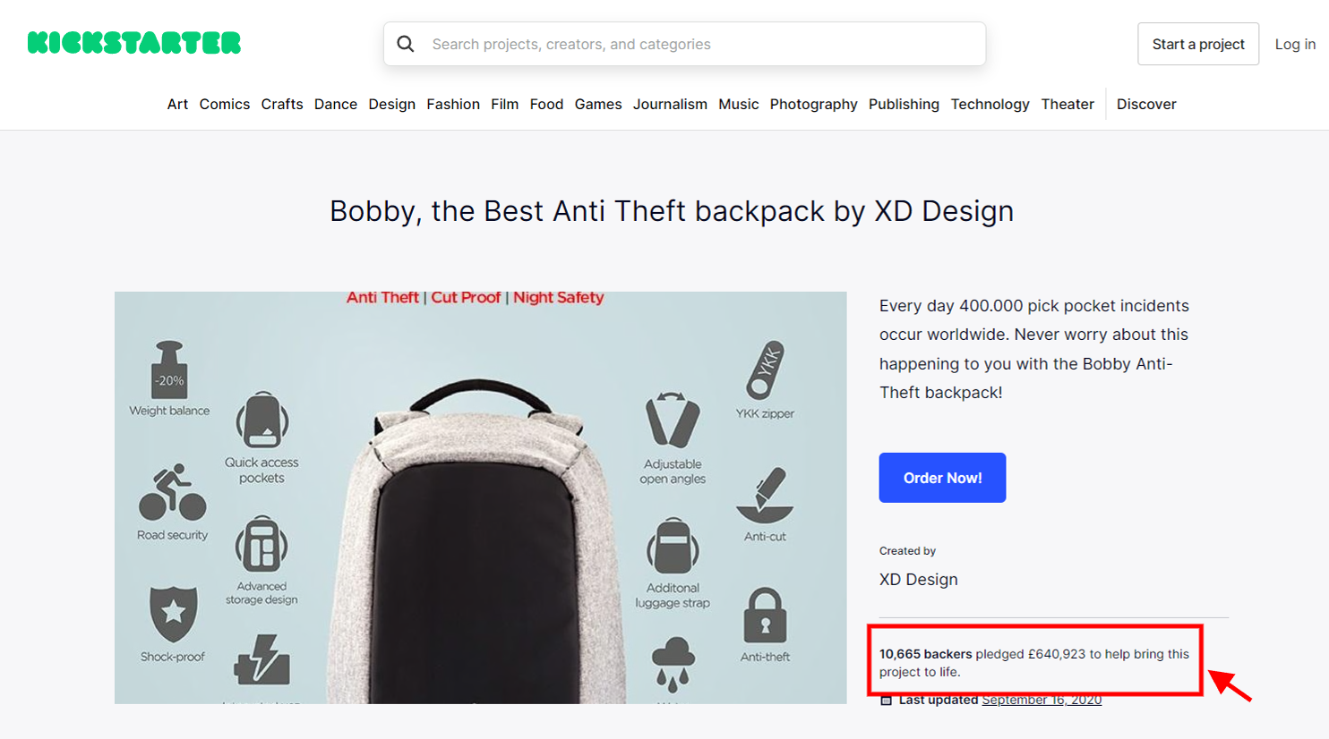Open the Technology category
This screenshot has height=739, width=1329.
pyautogui.click(x=990, y=104)
